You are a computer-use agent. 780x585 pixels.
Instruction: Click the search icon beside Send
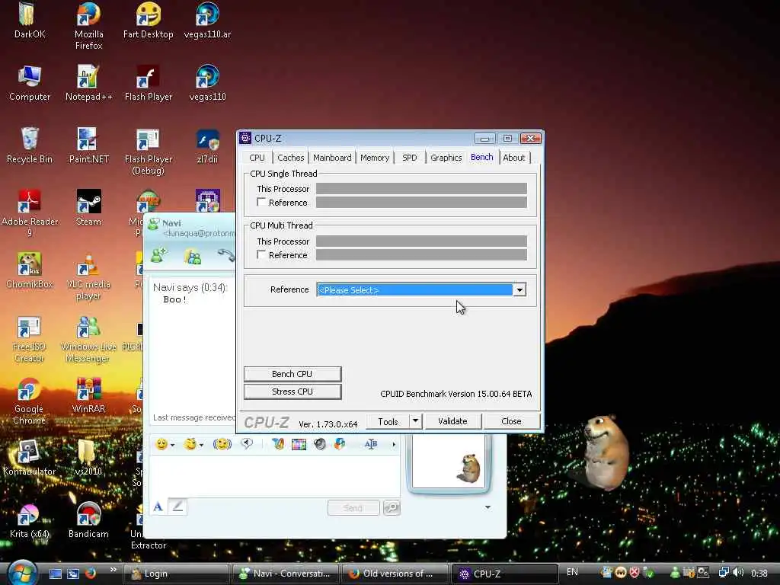[392, 507]
